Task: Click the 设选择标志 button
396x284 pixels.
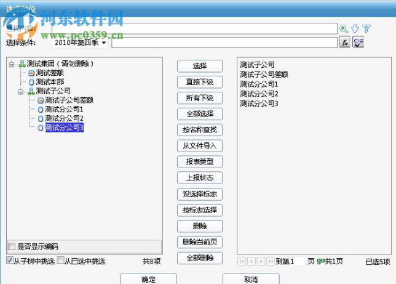Action: [200, 194]
